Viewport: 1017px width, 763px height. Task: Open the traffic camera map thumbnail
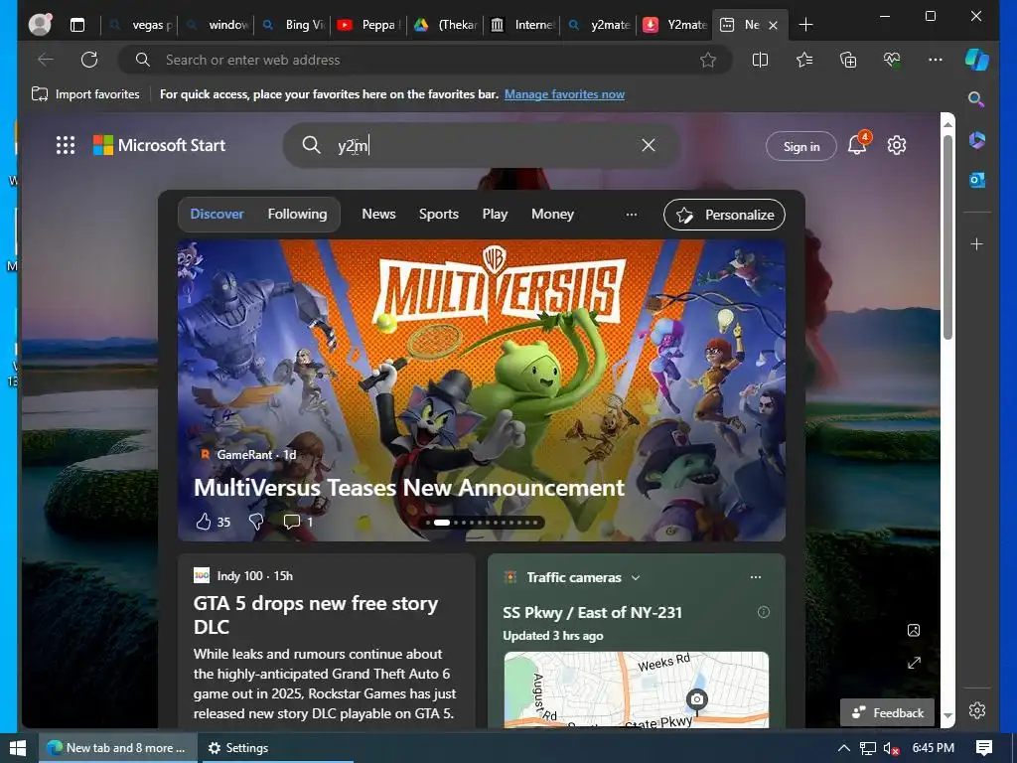637,689
